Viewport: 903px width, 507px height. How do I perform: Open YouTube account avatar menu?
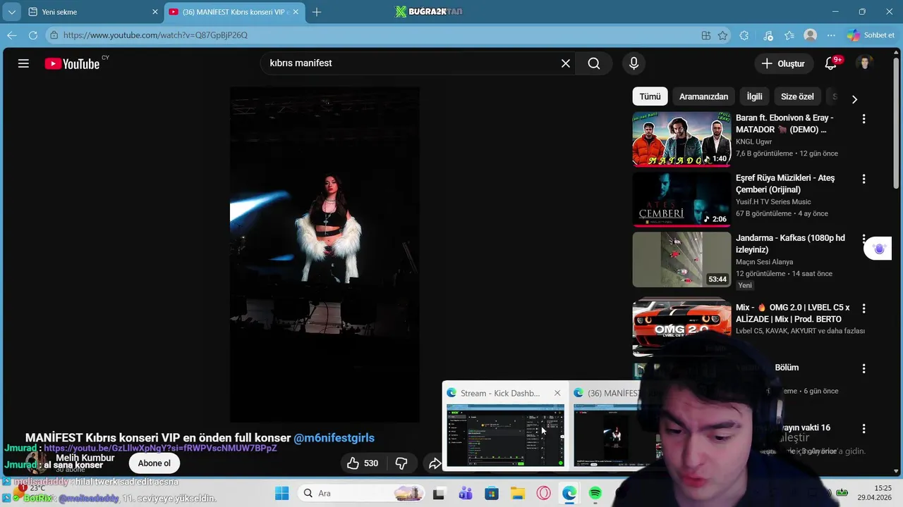click(x=864, y=63)
